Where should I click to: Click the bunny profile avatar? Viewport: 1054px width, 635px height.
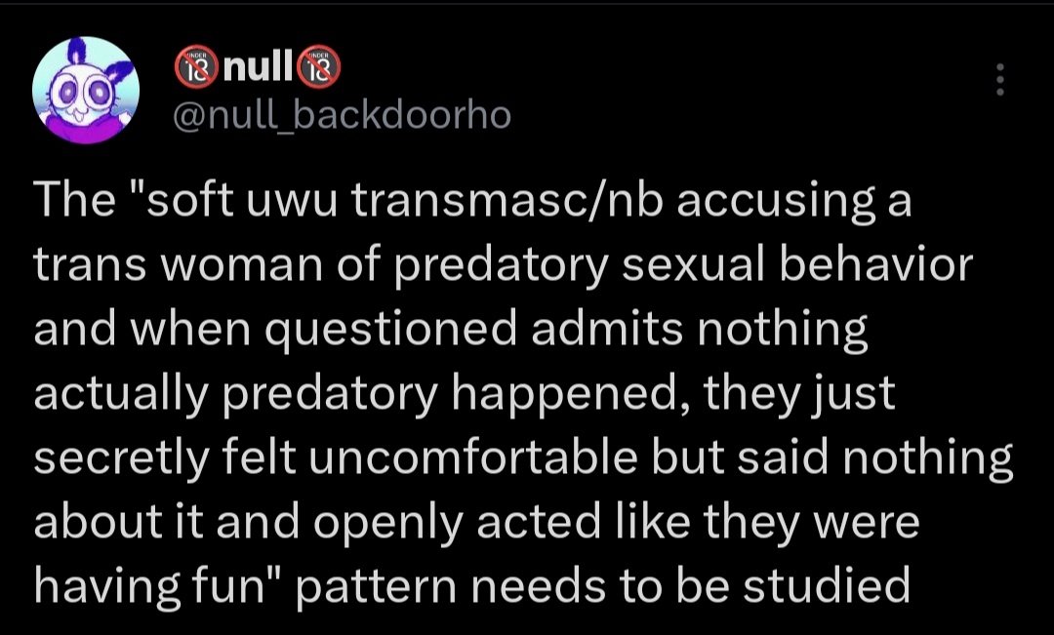[x=86, y=90]
